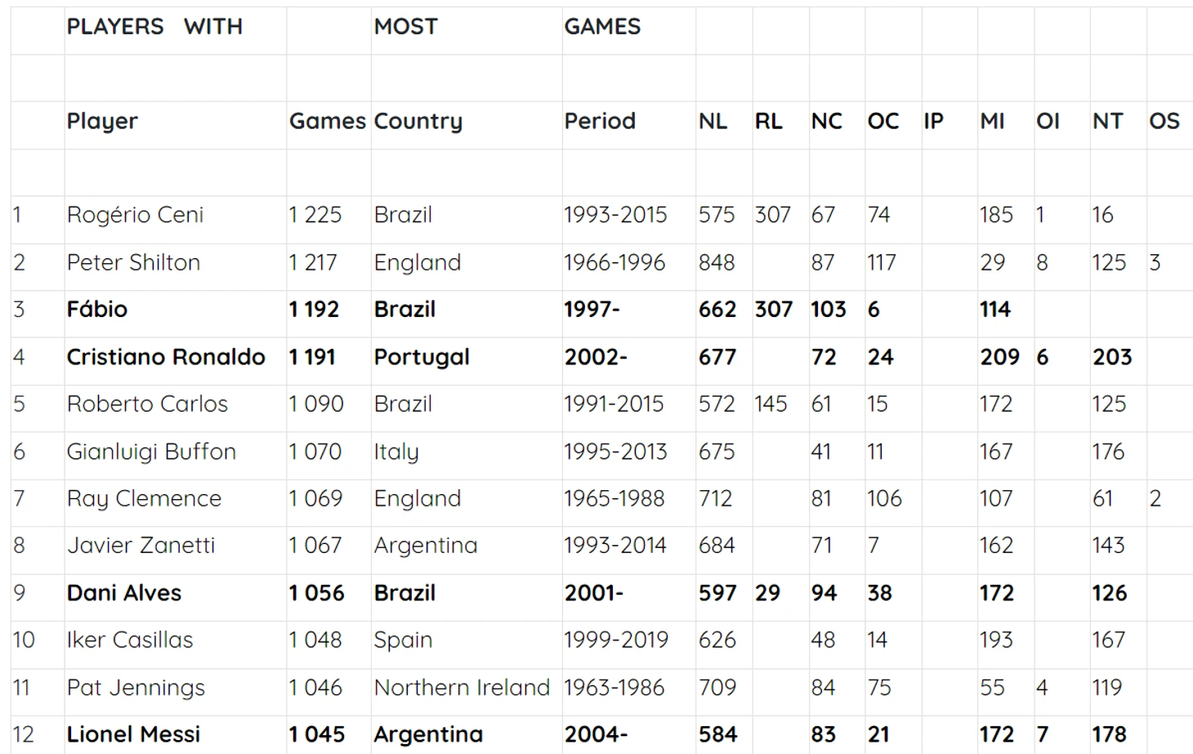The width and height of the screenshot is (1193, 754).
Task: Click the NL column header
Action: point(724,121)
